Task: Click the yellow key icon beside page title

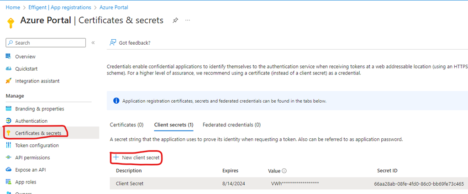Action: pyautogui.click(x=11, y=23)
